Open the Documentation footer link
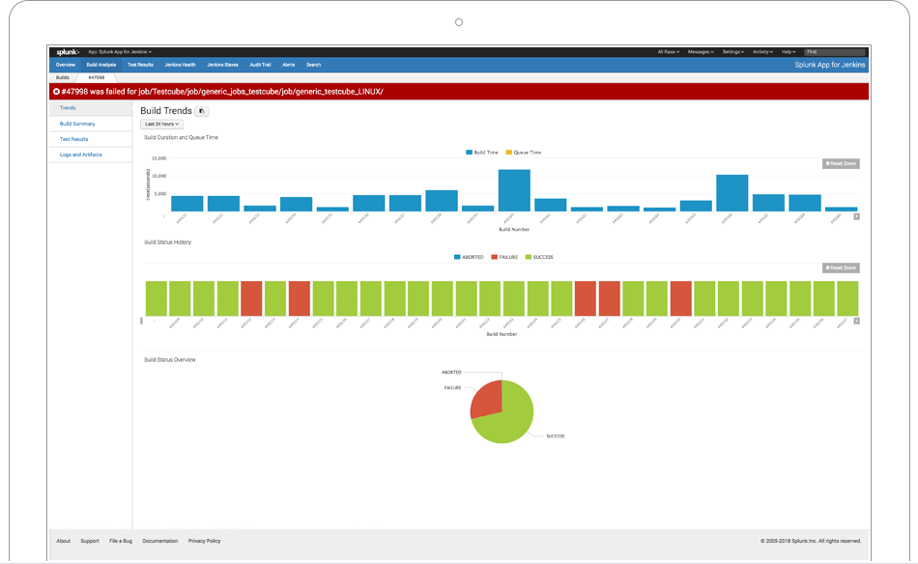Image resolution: width=918 pixels, height=564 pixels. [159, 541]
